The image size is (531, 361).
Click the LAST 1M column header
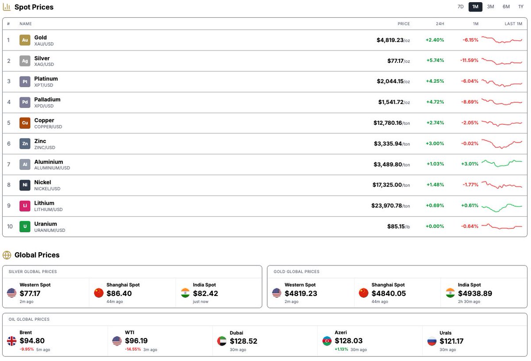click(513, 24)
